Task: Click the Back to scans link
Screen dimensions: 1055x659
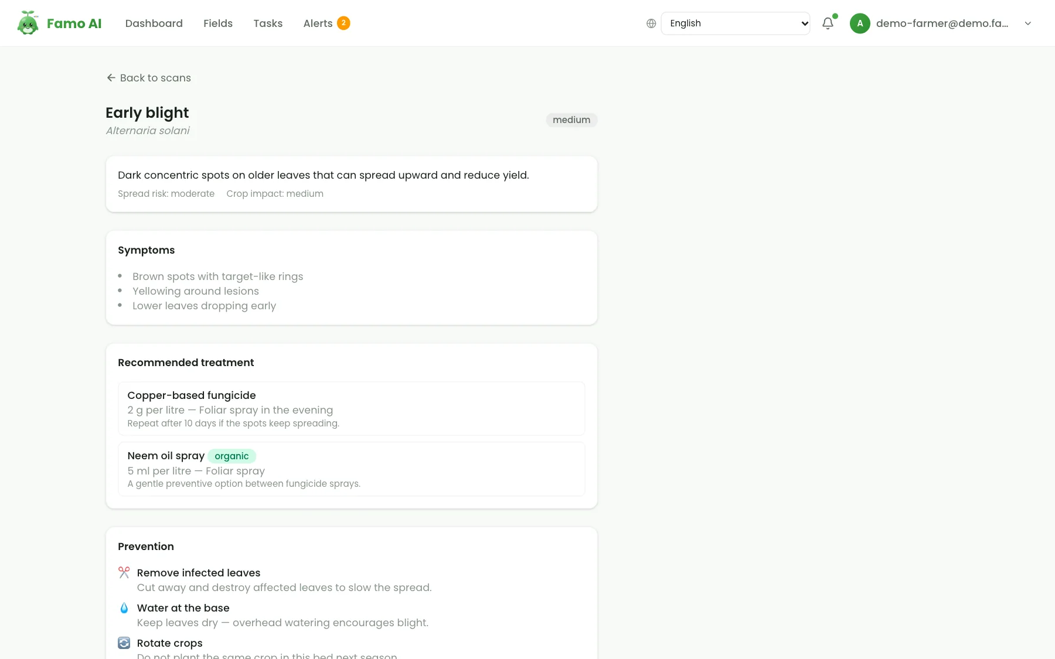Action: [x=149, y=78]
